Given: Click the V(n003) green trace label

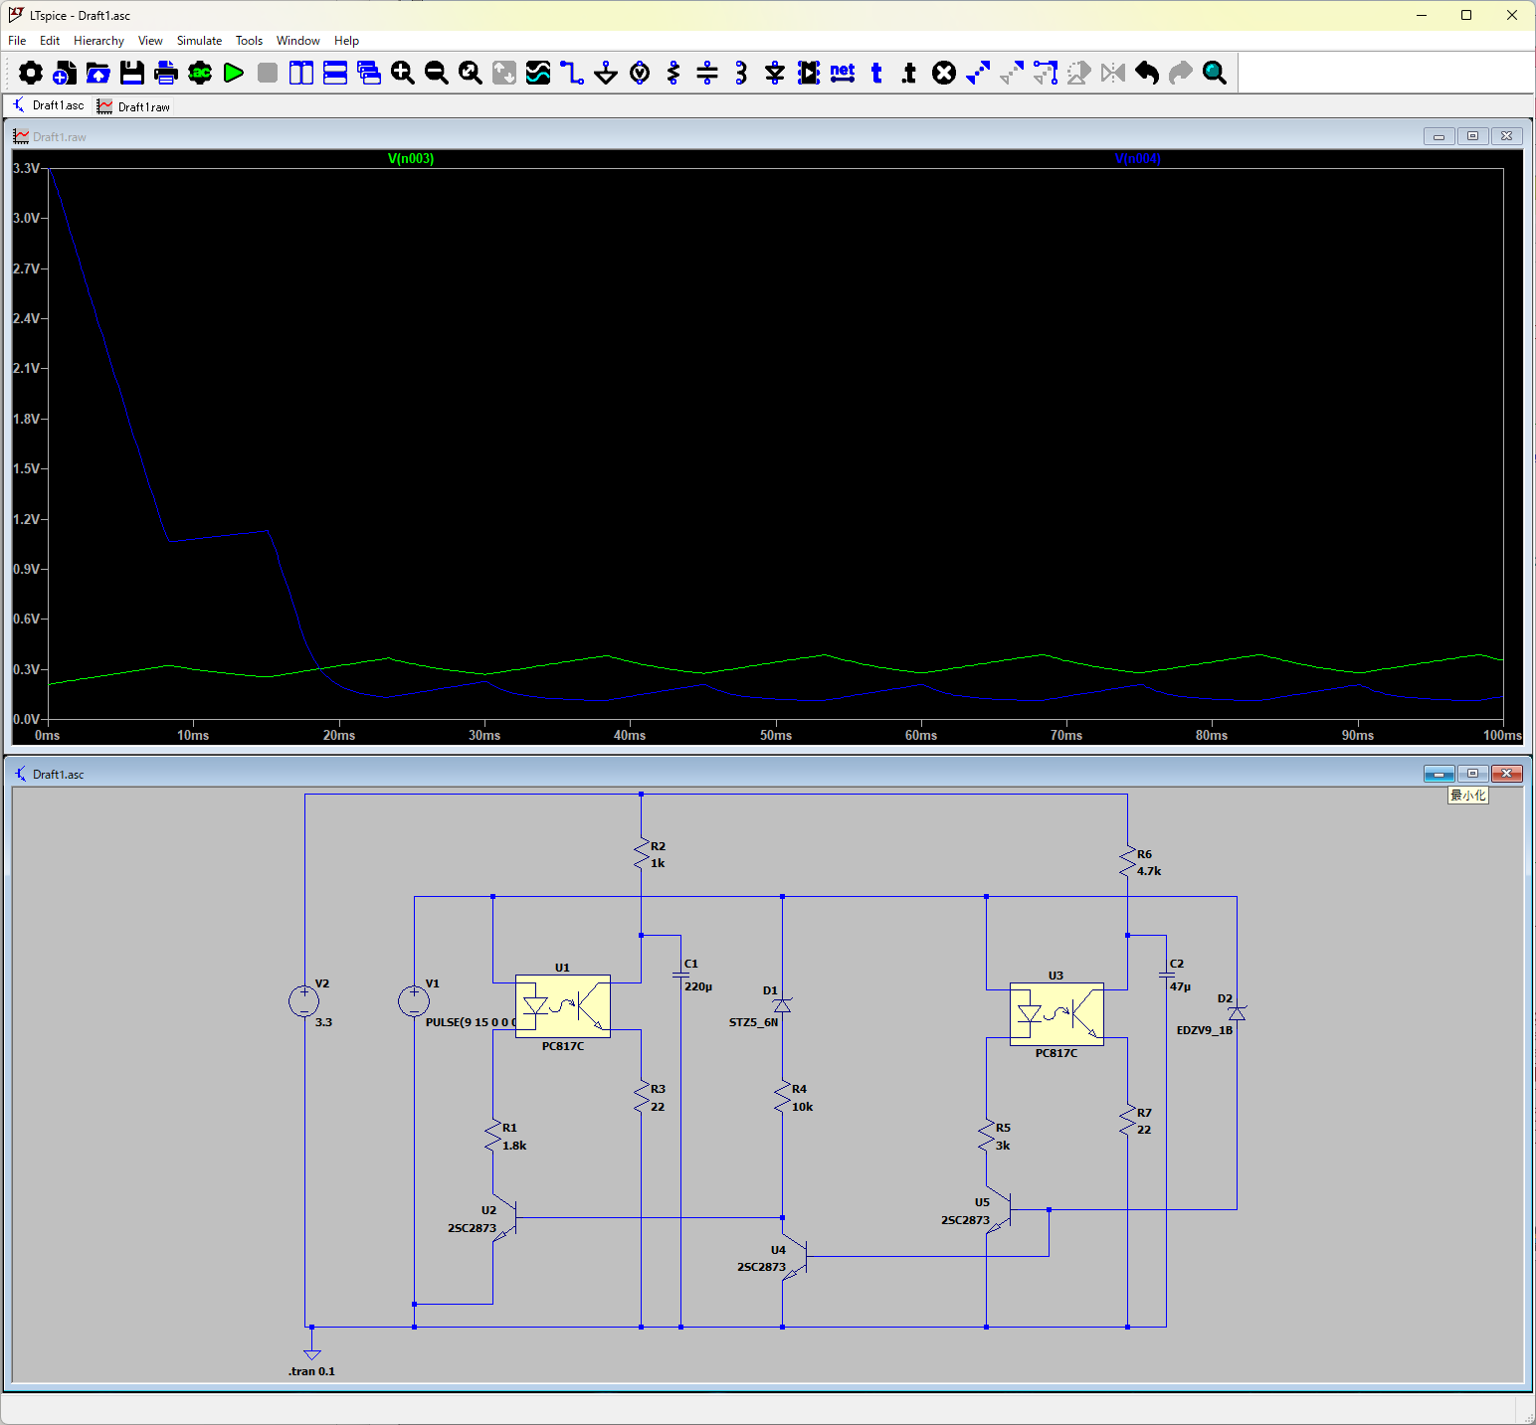Looking at the screenshot, I should 411,159.
